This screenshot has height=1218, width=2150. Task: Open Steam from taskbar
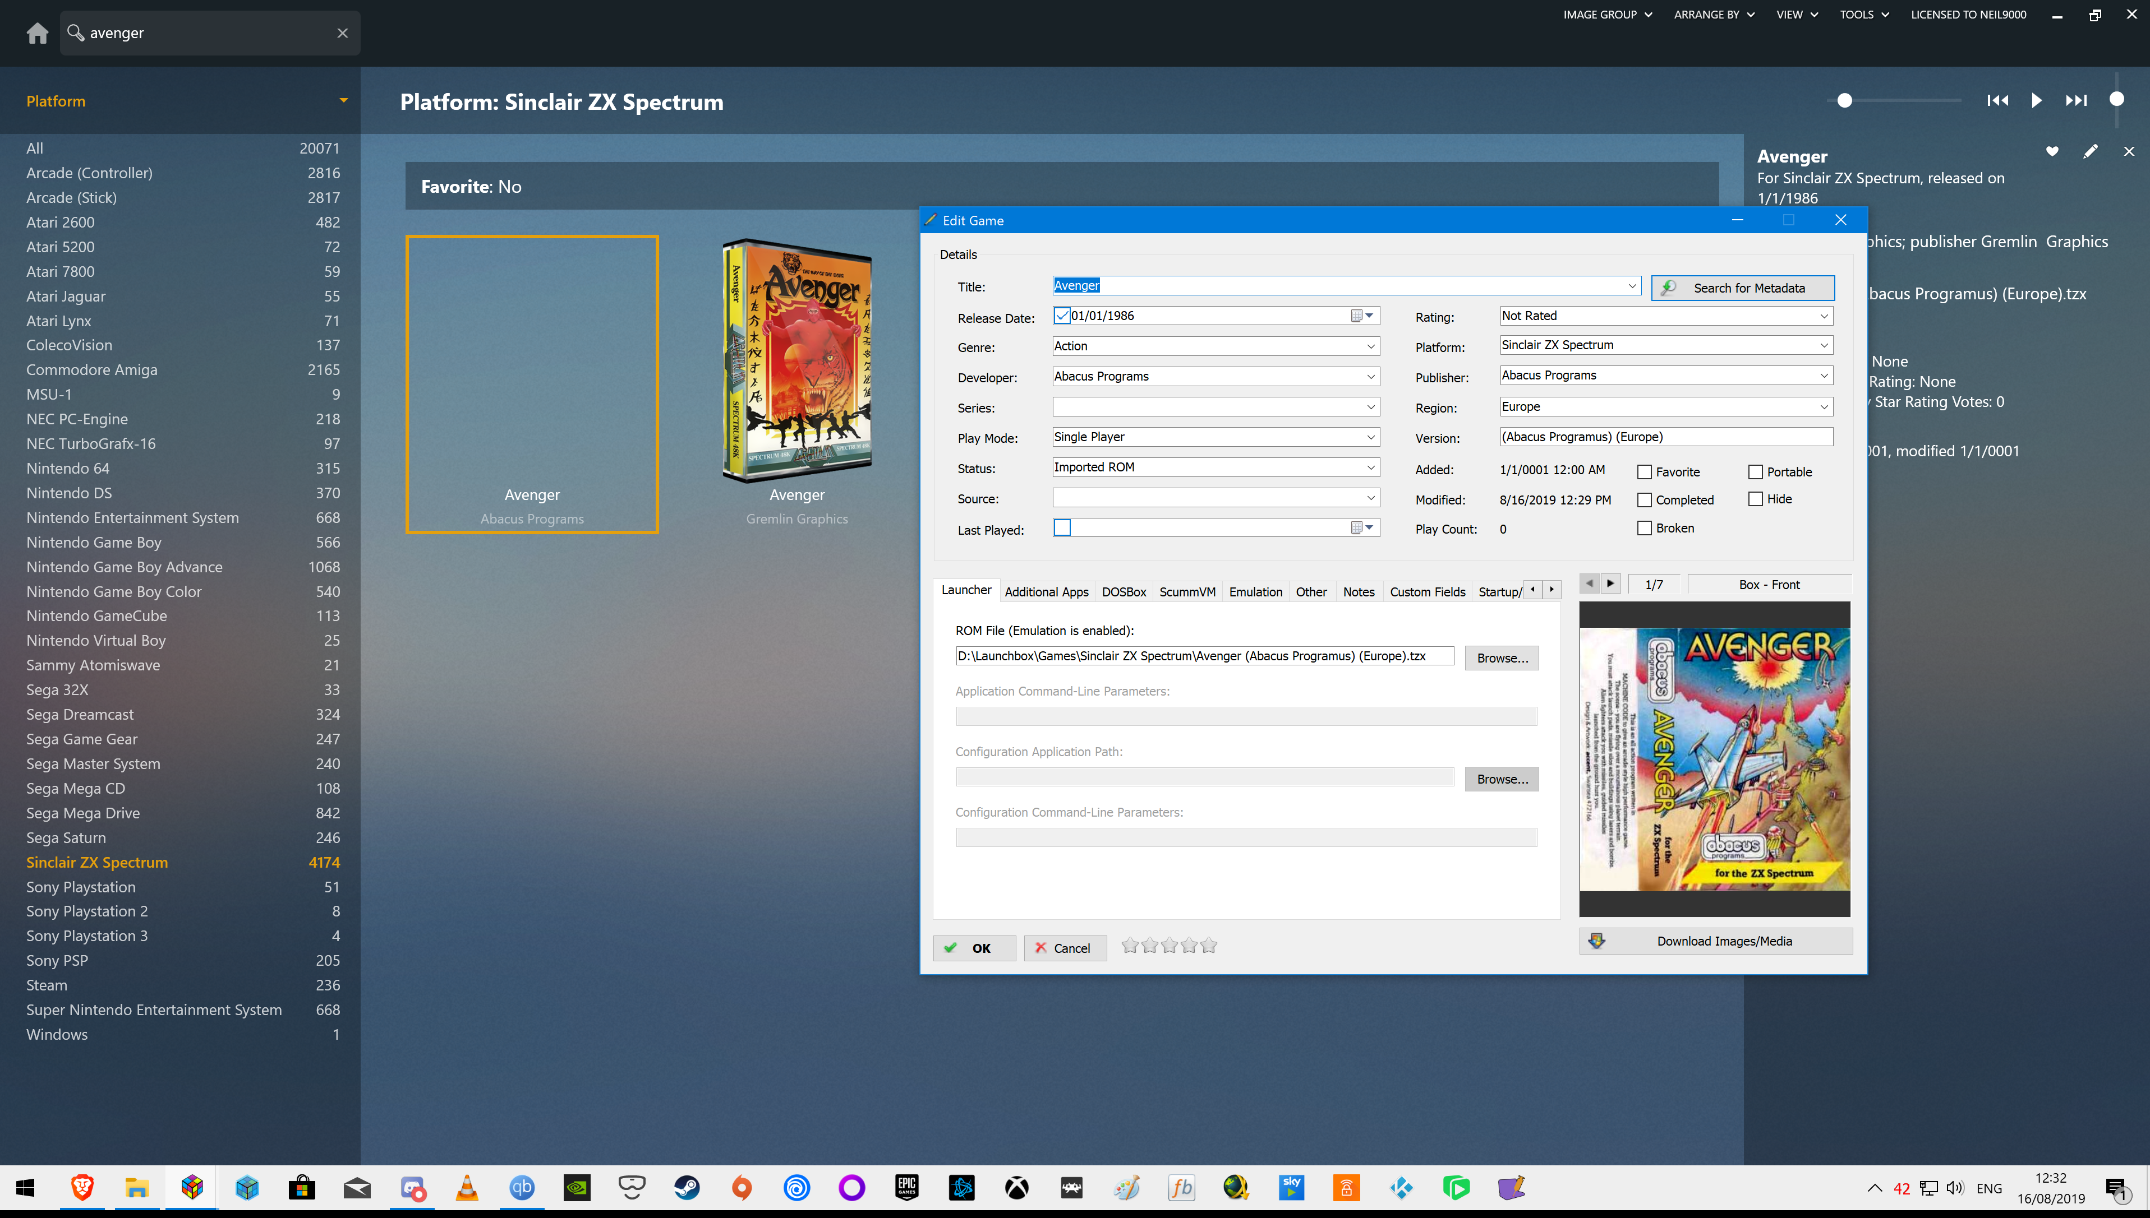686,1187
